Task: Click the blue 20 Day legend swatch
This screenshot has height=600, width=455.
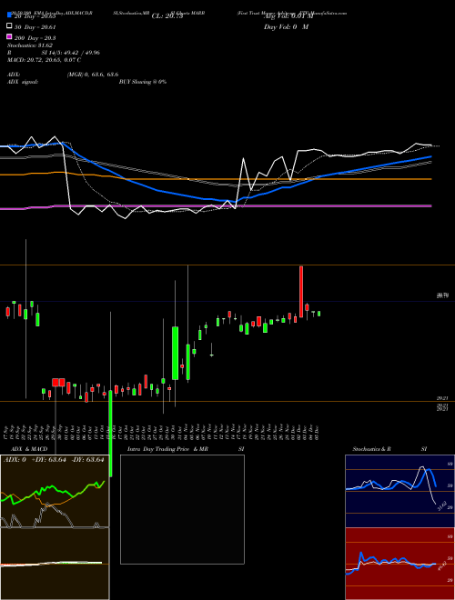Action: [x=9, y=15]
